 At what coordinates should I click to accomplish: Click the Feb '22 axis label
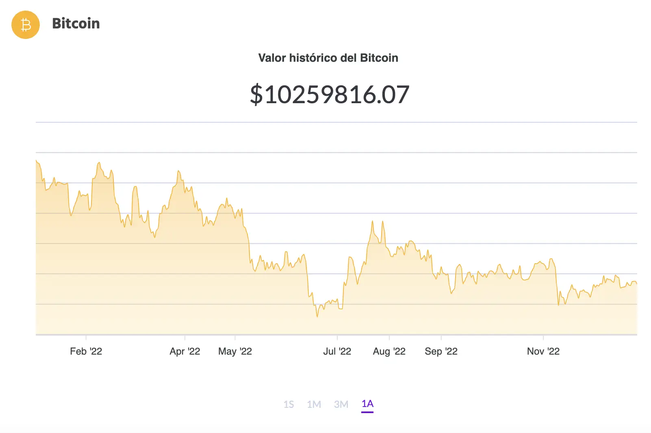pos(86,351)
